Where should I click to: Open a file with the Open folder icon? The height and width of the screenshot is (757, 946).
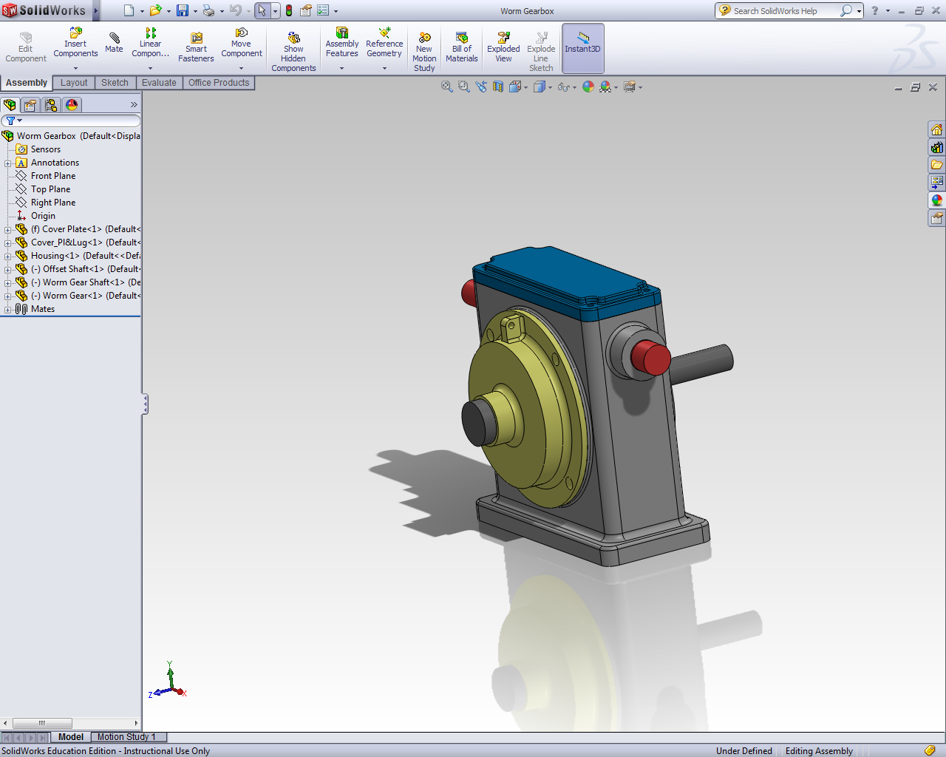[155, 10]
